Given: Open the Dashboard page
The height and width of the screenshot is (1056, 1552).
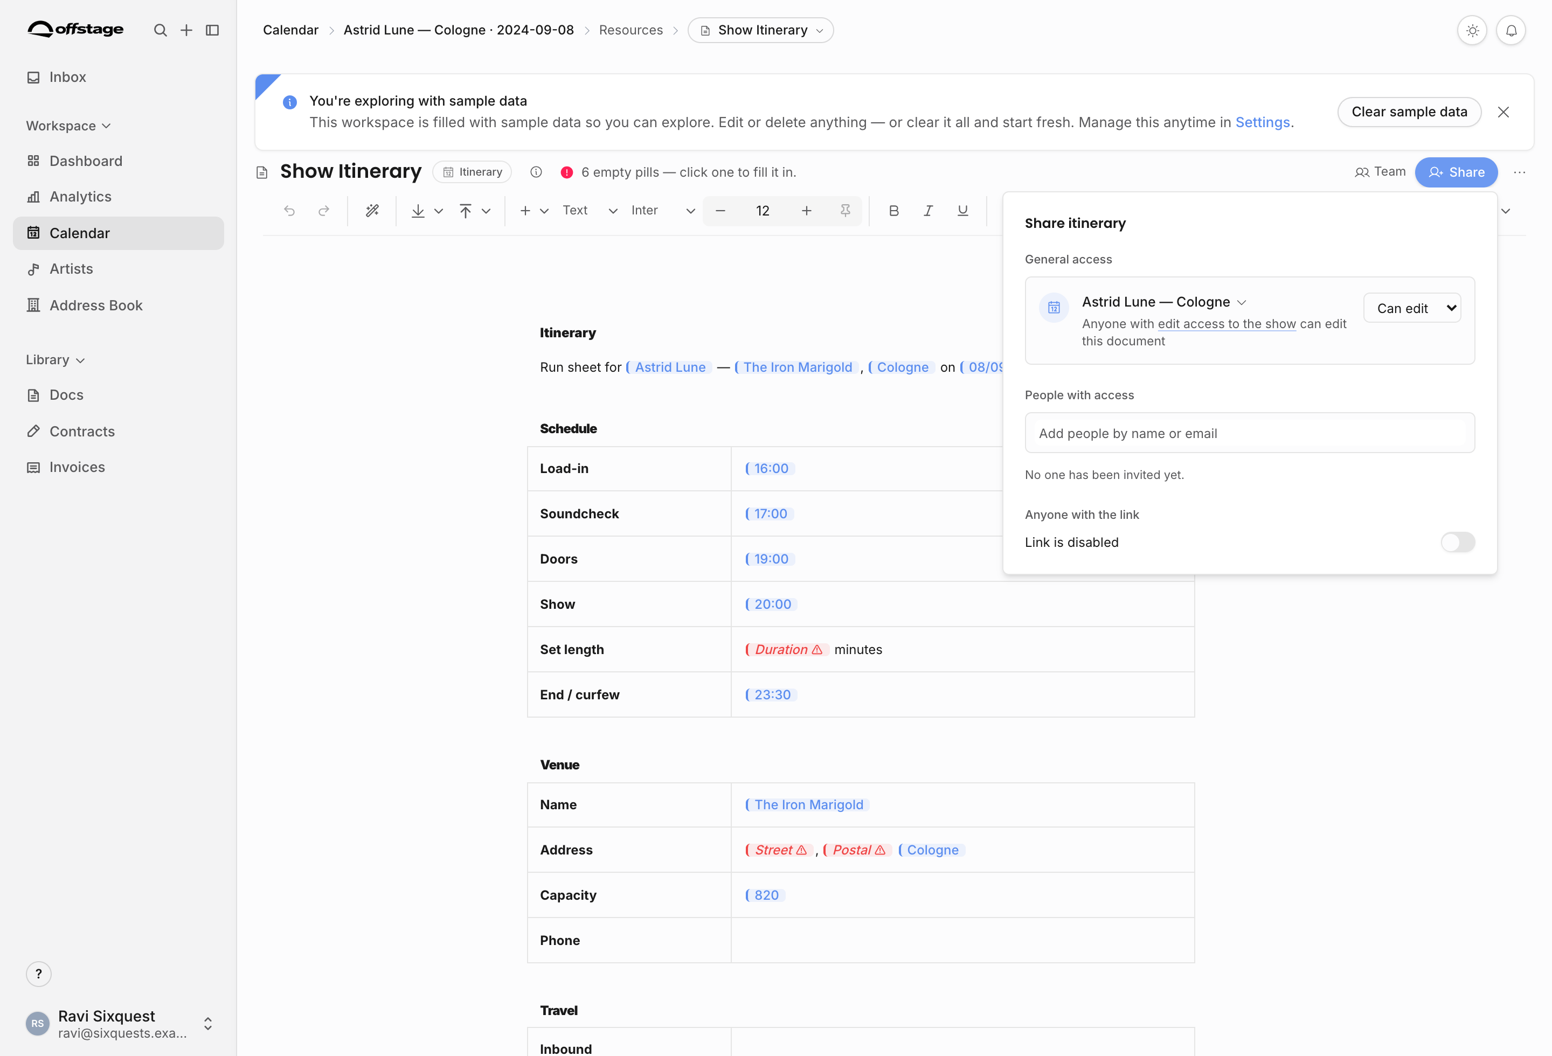Looking at the screenshot, I should click(118, 161).
